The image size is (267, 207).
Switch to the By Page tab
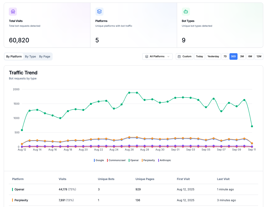[x=45, y=56]
